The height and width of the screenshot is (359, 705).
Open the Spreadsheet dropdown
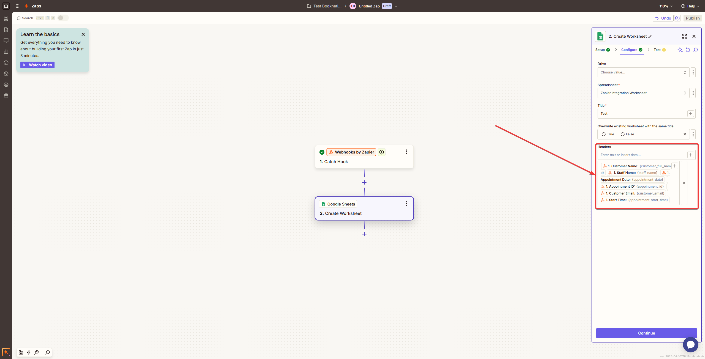643,93
